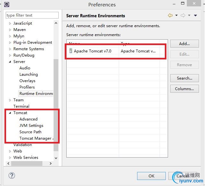Viewport: 205px width, 186px height.
Task: Click the horizontal scroll left arrow
Action: [x=8, y=163]
